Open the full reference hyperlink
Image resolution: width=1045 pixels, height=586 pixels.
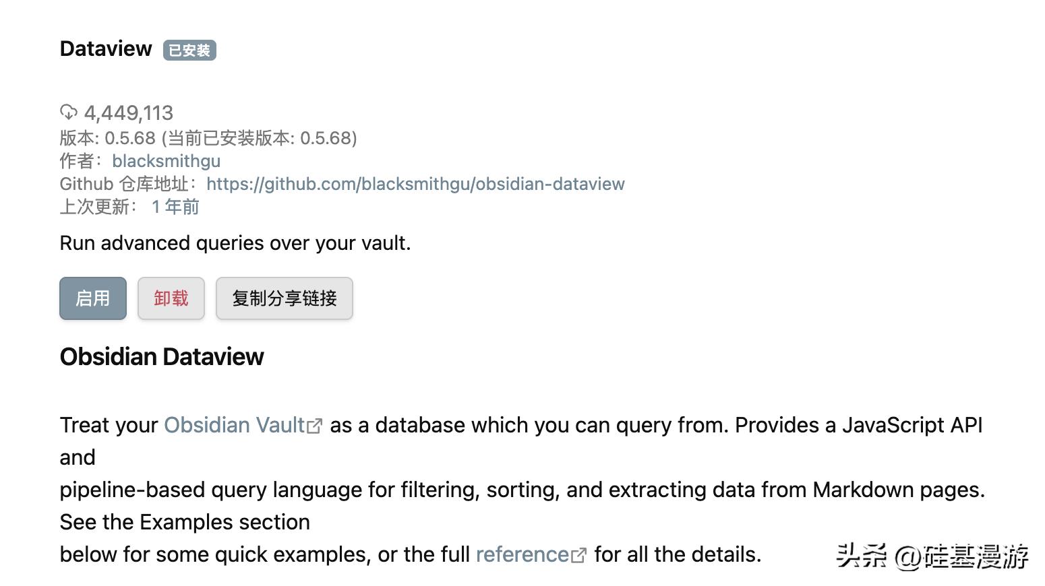[522, 554]
